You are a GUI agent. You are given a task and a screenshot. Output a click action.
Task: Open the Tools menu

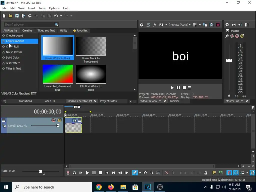click(x=42, y=8)
